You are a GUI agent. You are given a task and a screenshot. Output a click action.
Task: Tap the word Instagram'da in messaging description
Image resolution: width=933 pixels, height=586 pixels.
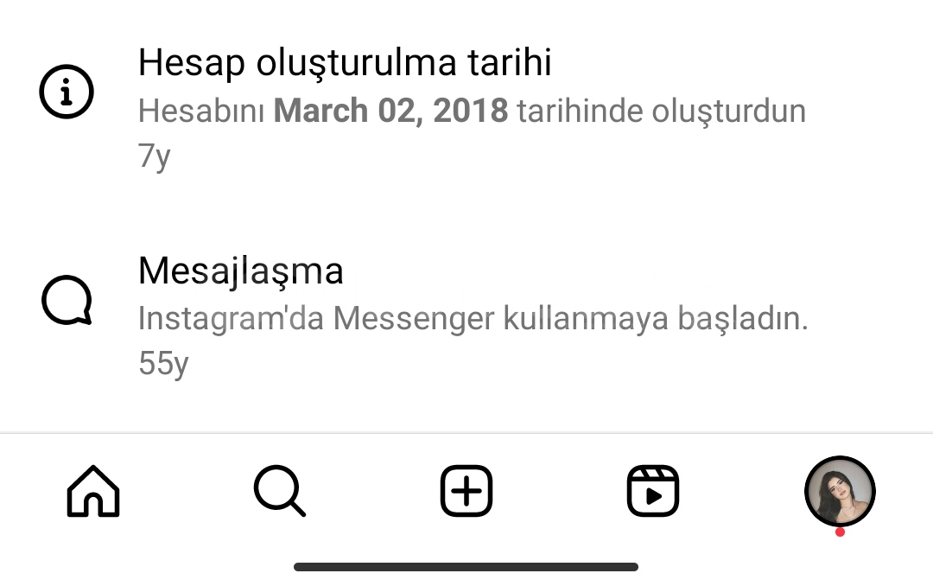[231, 319]
